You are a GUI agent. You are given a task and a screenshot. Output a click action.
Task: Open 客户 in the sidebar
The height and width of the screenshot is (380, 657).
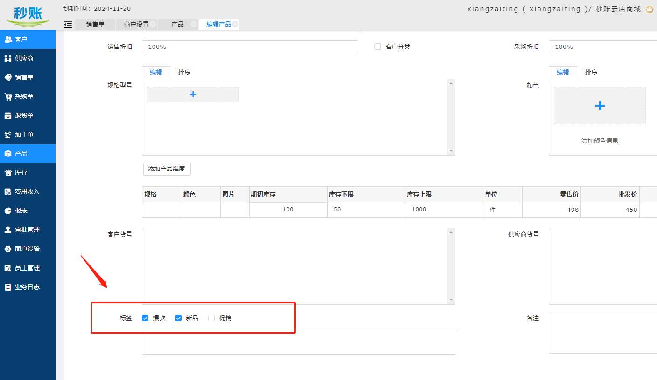pos(28,40)
